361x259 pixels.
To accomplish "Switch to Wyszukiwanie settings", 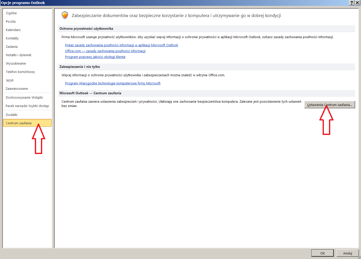I will [x=27, y=63].
